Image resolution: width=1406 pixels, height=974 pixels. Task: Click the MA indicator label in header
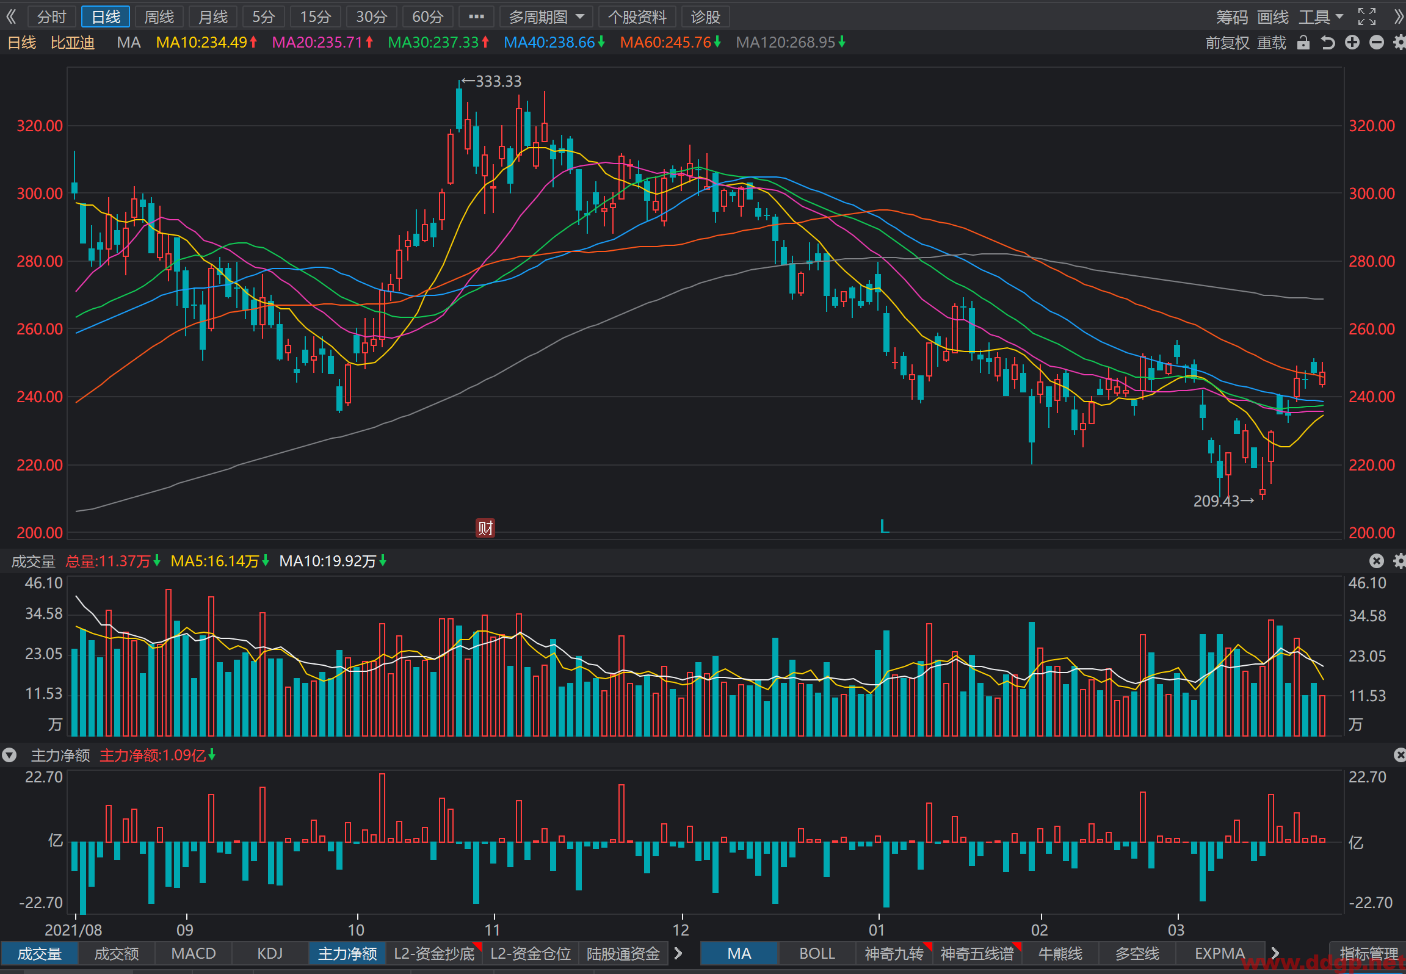129,43
